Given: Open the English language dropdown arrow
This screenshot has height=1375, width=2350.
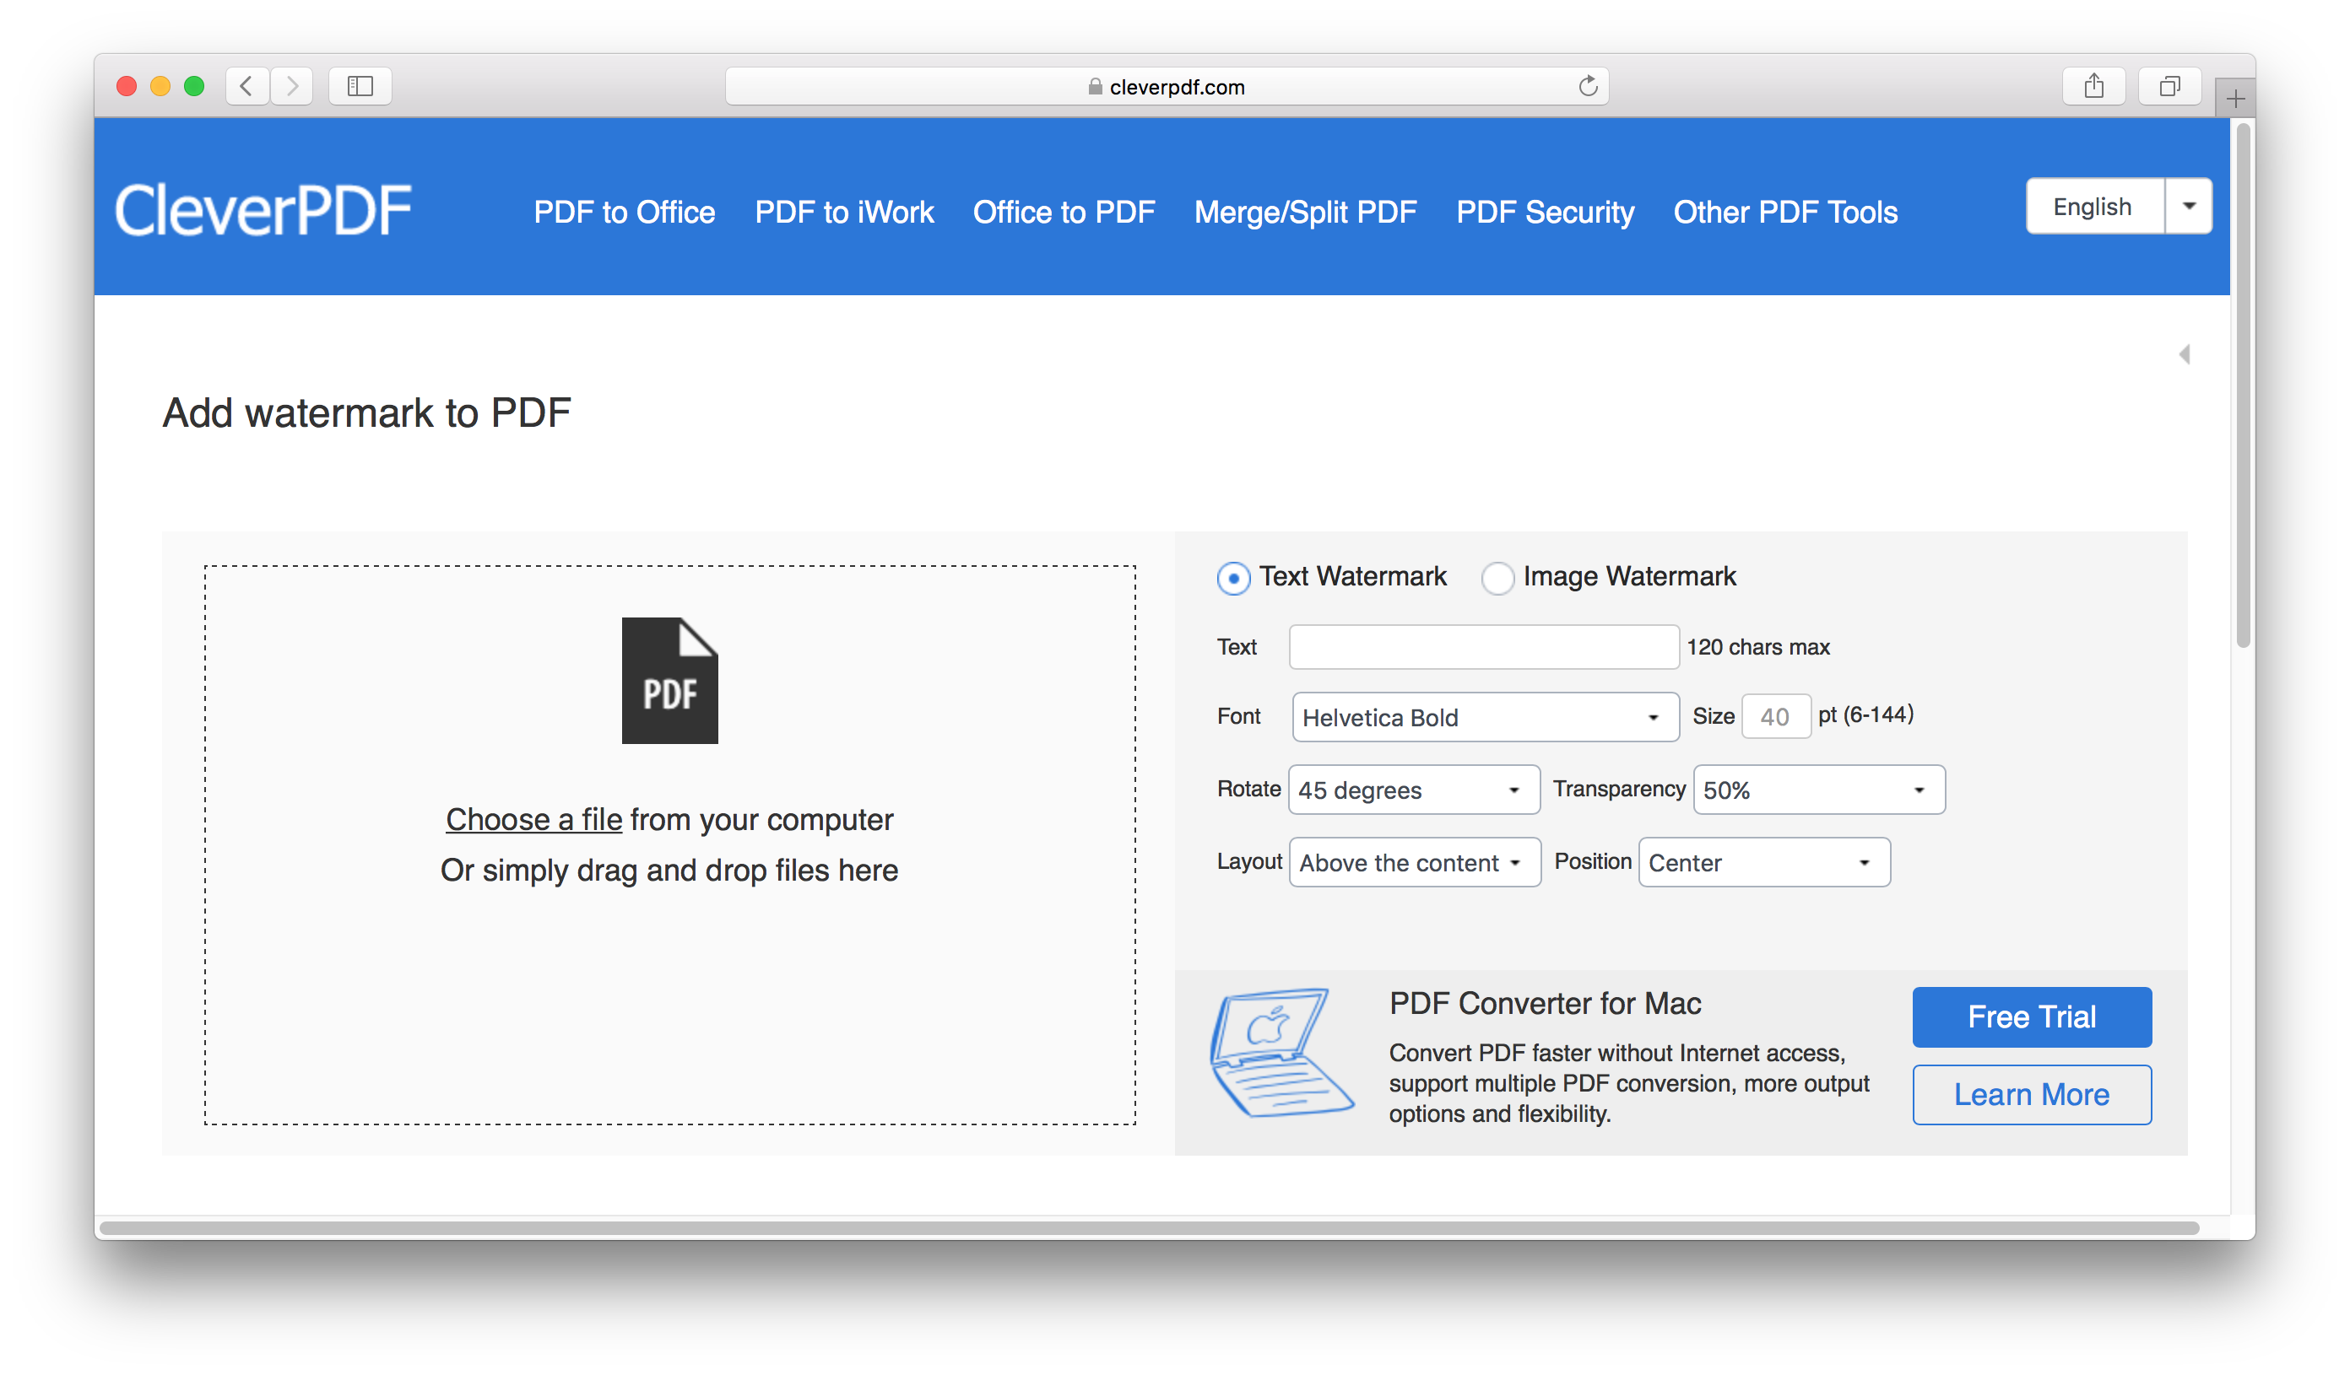Looking at the screenshot, I should coord(2188,206).
